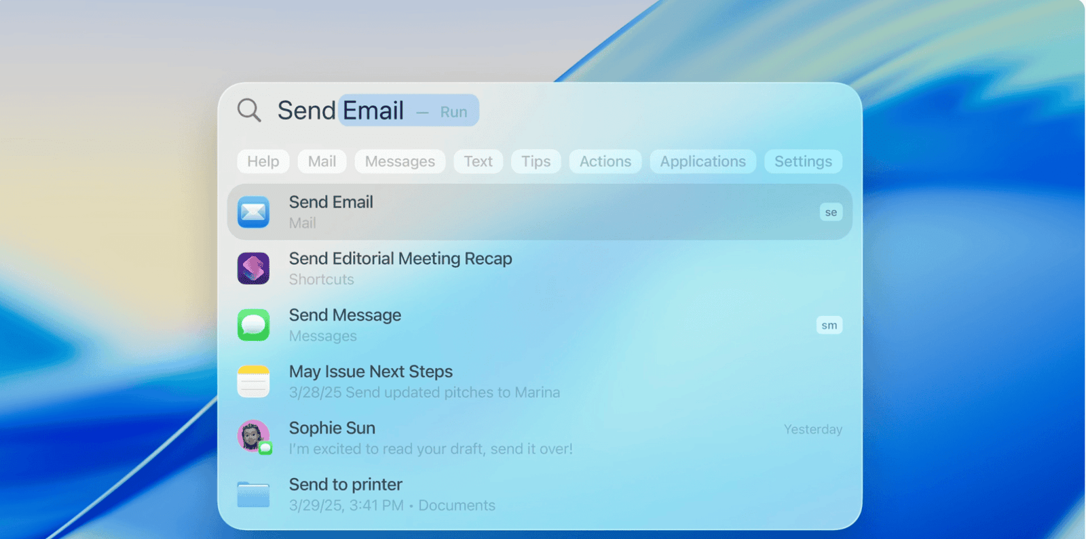Click the Spotlight magnifying glass icon

click(x=249, y=110)
